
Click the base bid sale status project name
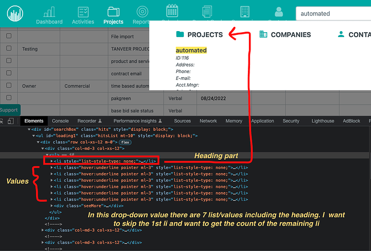pos(132,110)
